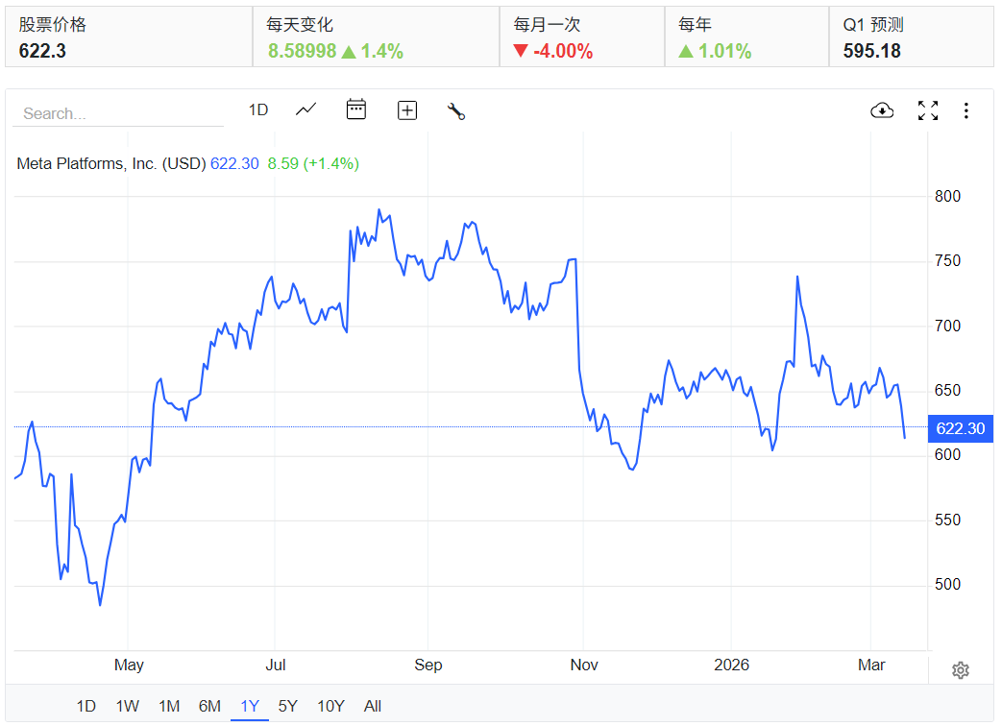Open the chart tools wrench icon
This screenshot has height=726, width=1002.
(x=456, y=110)
